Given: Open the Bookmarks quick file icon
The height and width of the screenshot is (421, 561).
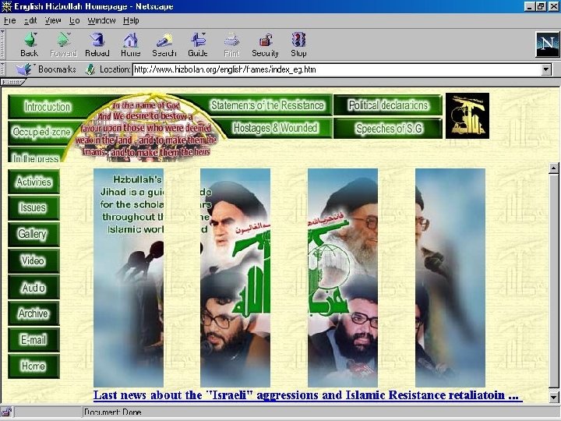Looking at the screenshot, I should (23, 69).
